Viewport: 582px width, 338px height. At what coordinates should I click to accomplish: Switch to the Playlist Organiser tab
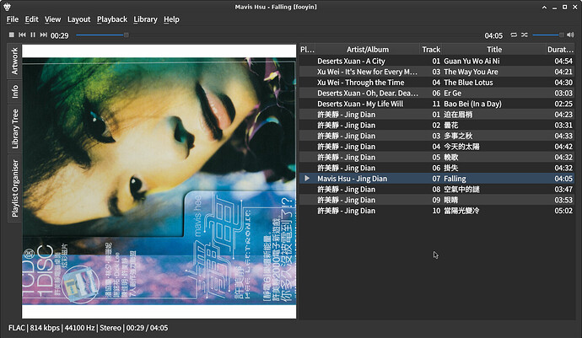pos(15,189)
